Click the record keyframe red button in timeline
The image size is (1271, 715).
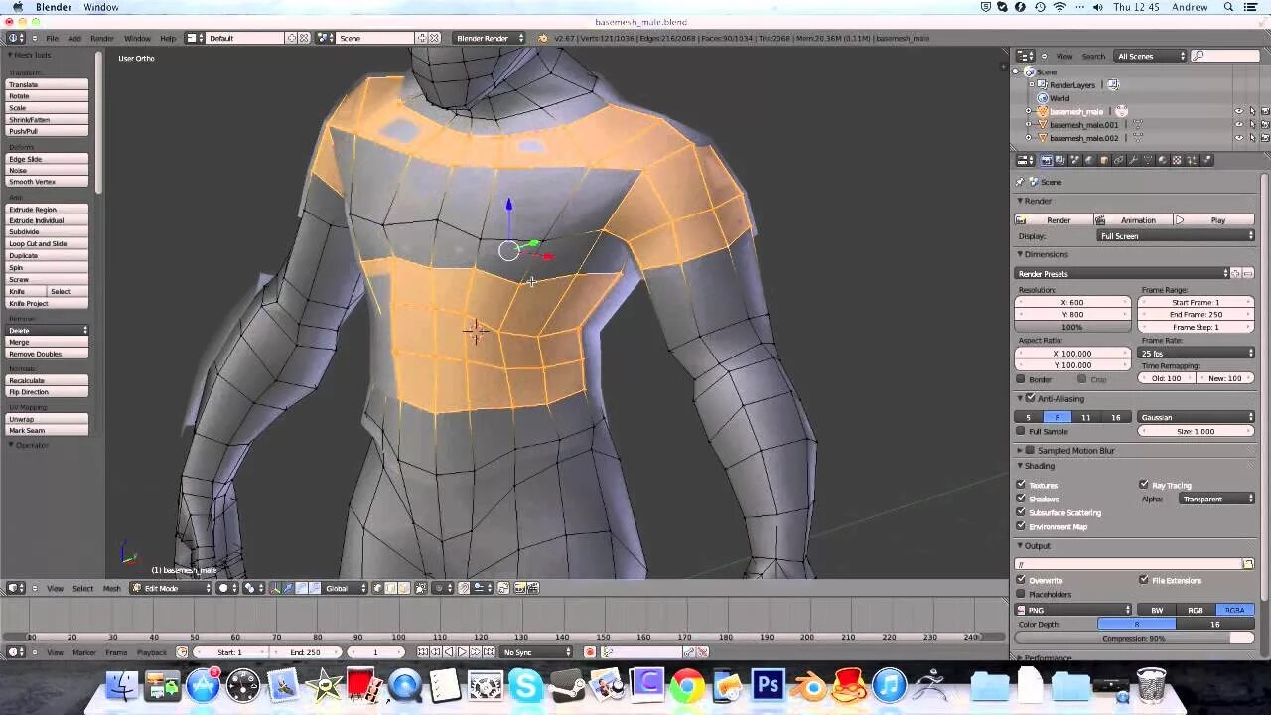pyautogui.click(x=590, y=652)
